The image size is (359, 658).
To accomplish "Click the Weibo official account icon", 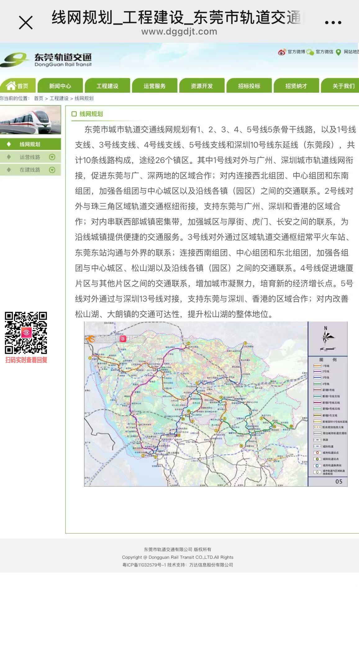I will [282, 52].
